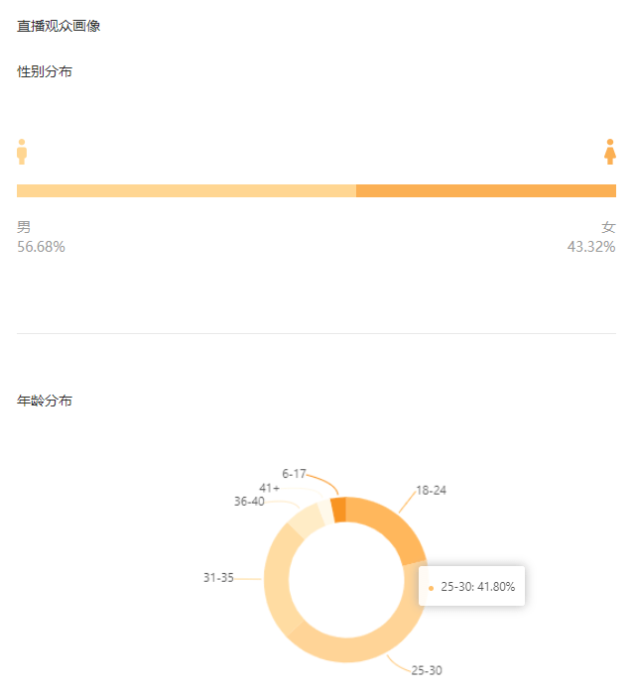The image size is (636, 692).
Task: Select the male portion of the gender bar
Action: coord(187,190)
